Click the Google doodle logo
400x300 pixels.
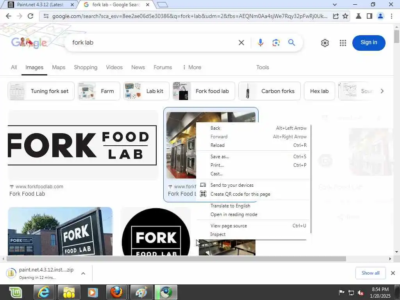(x=29, y=43)
